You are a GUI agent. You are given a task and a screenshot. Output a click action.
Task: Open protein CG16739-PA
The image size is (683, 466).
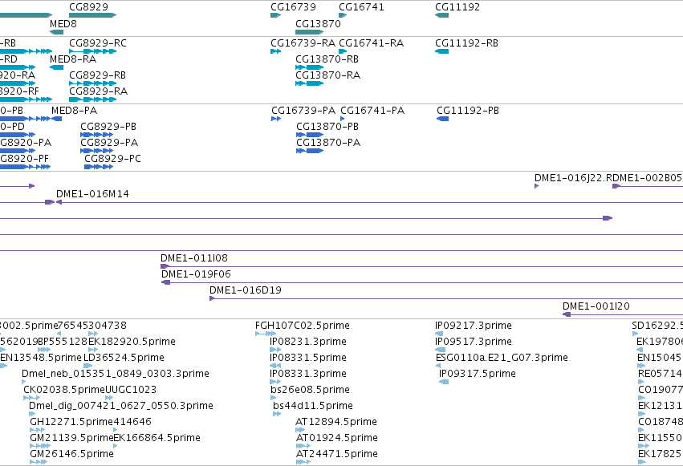point(276,119)
